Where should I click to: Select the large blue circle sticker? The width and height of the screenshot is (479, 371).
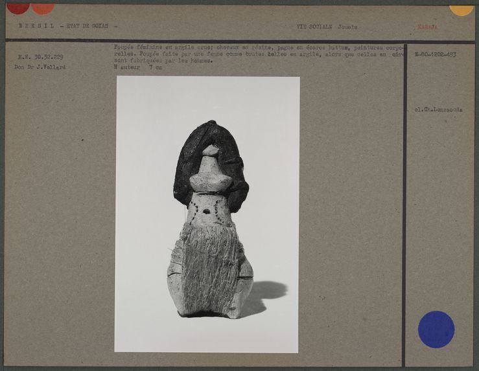436,329
